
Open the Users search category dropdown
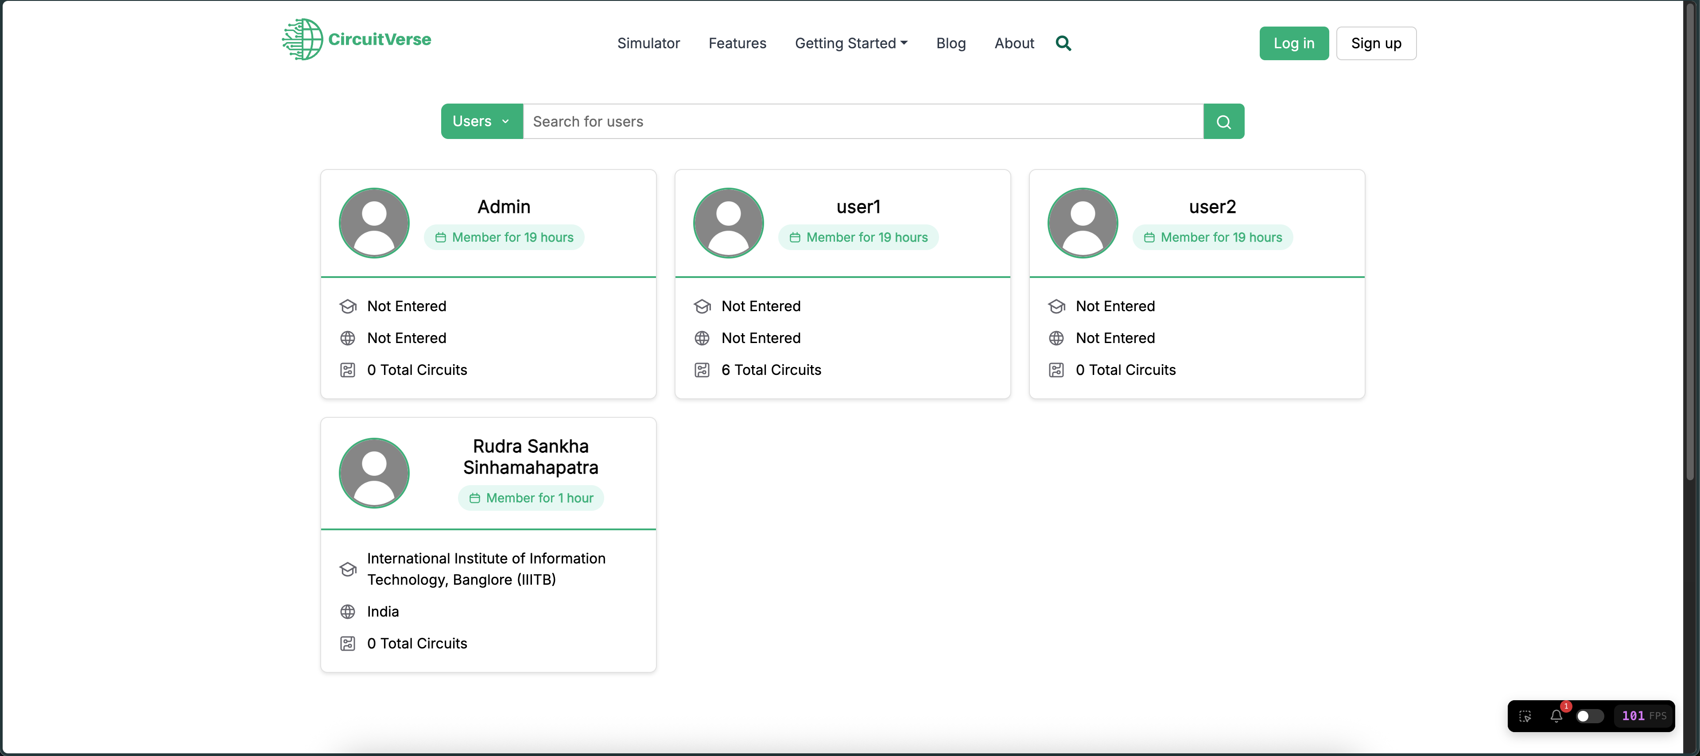(481, 121)
